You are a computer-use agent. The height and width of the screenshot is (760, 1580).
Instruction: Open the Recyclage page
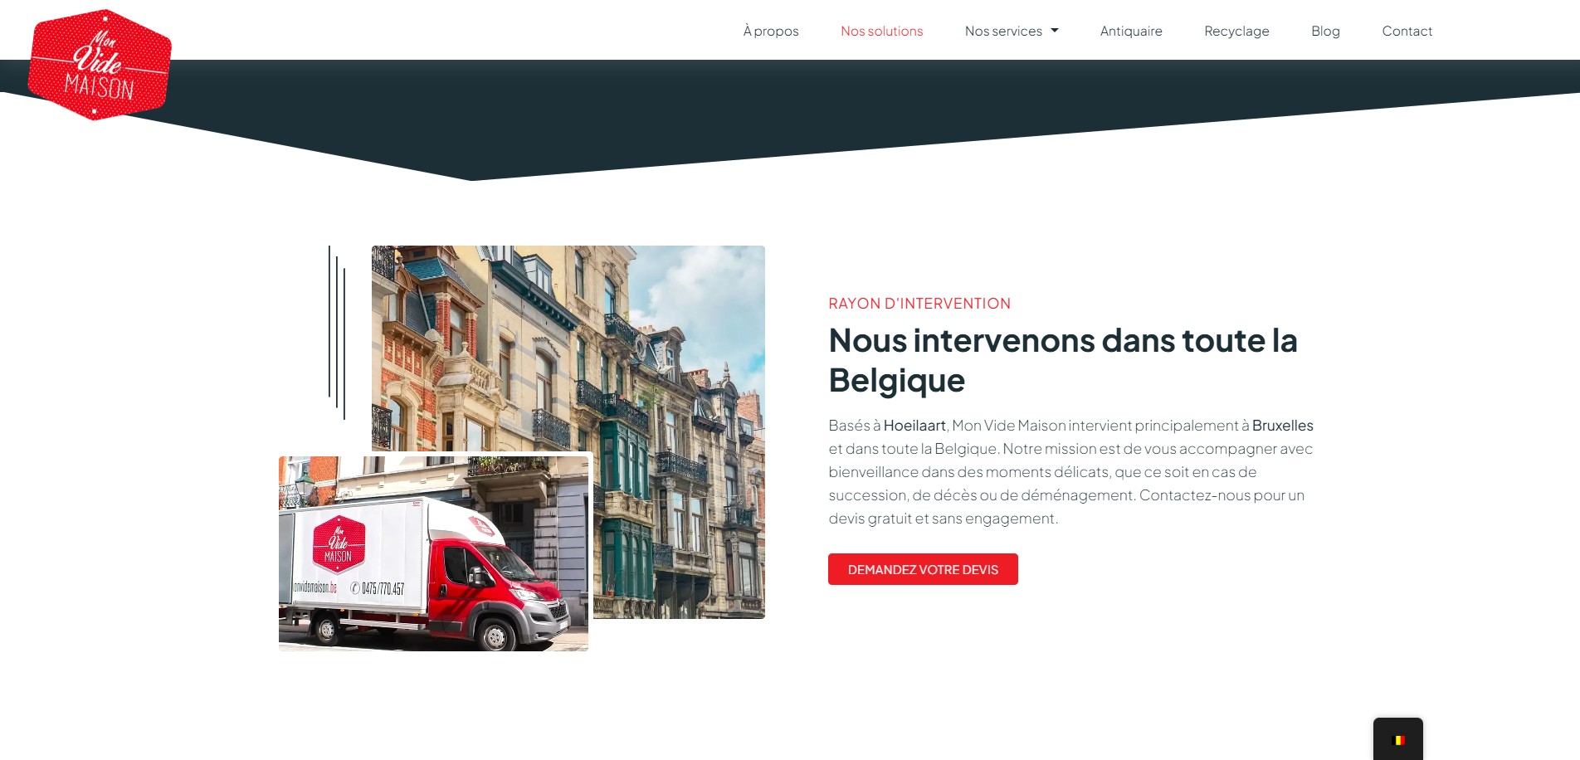tap(1236, 31)
